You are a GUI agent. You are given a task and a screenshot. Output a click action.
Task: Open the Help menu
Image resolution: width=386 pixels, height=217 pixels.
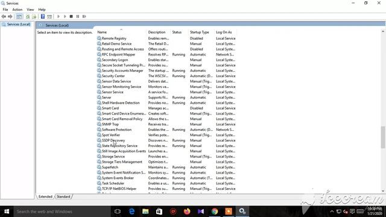click(x=42, y=10)
